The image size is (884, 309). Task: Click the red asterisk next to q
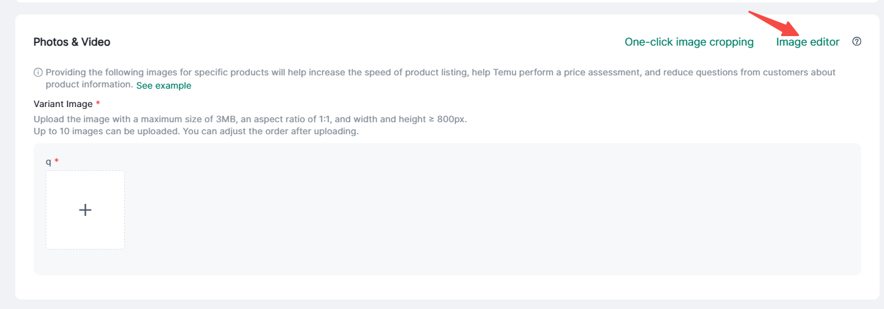click(x=56, y=161)
